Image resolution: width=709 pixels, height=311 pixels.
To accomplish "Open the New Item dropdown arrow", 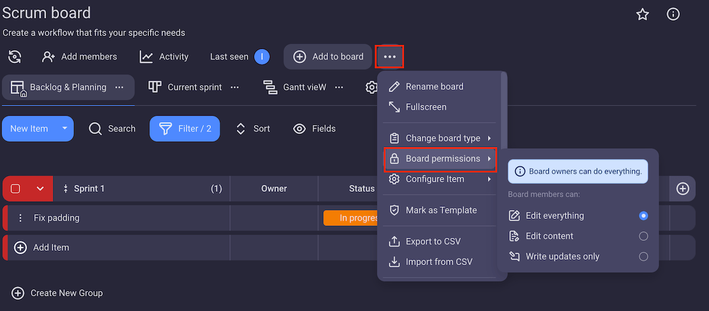I will [x=64, y=129].
